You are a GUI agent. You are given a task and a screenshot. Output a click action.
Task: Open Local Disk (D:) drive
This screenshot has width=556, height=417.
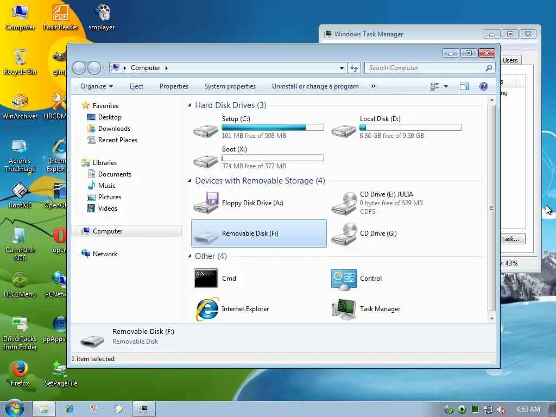(396, 128)
